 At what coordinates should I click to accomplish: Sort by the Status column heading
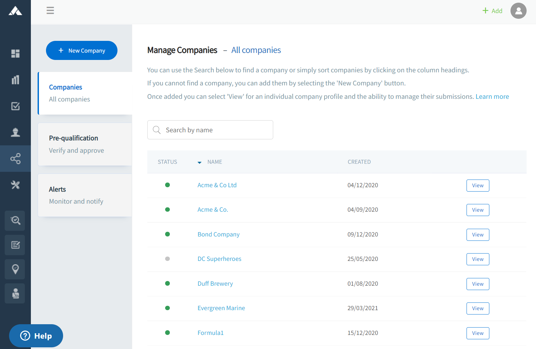(x=167, y=162)
